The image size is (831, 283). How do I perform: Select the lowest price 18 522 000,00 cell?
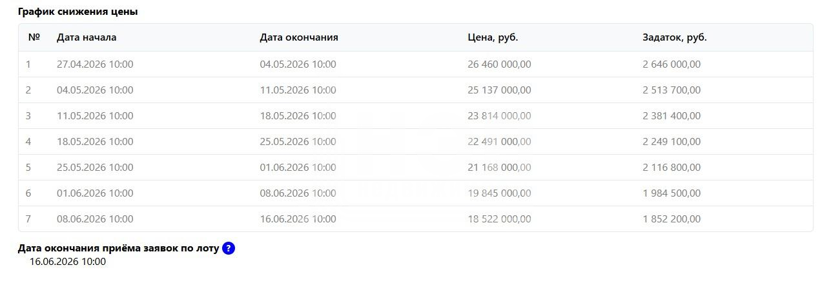(499, 219)
